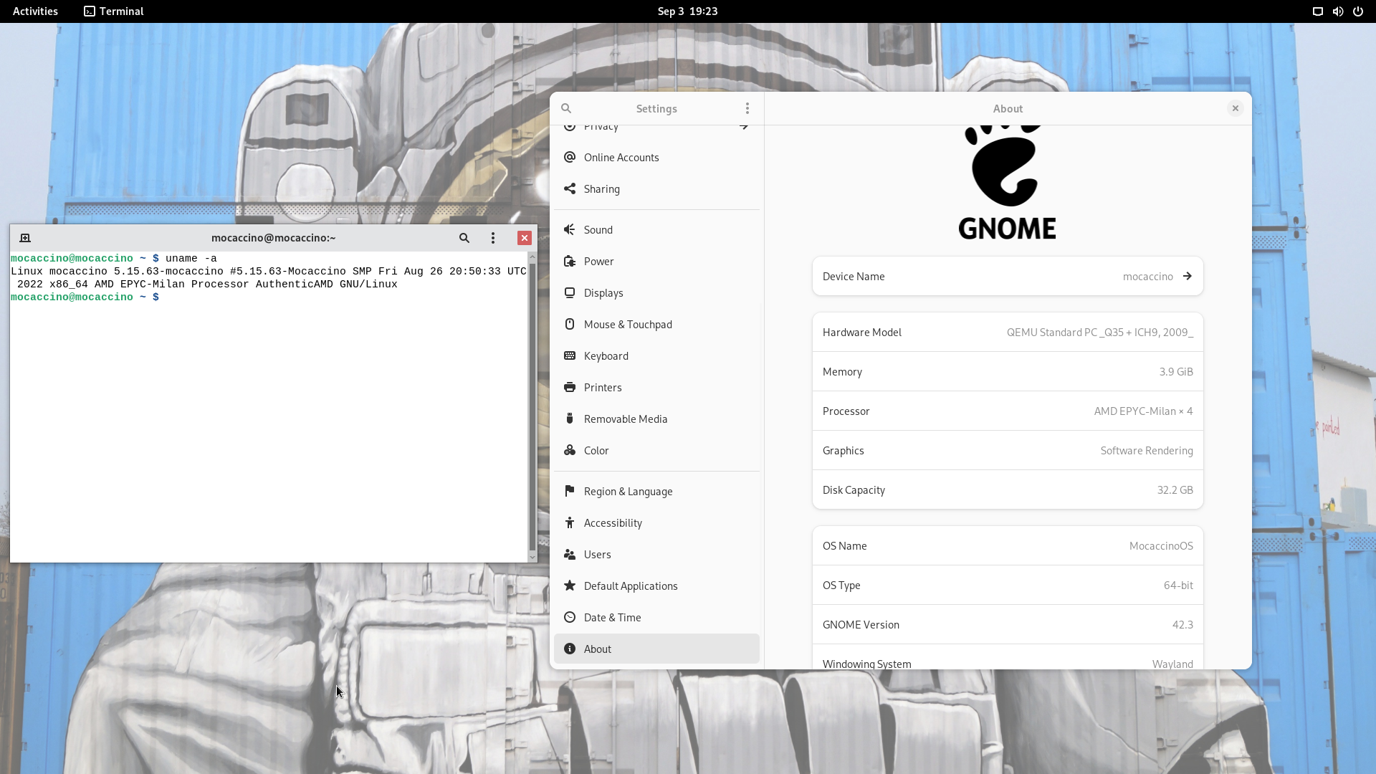Screen dimensions: 1376x774
Task: Open the Settings three-dot menu
Action: point(747,108)
